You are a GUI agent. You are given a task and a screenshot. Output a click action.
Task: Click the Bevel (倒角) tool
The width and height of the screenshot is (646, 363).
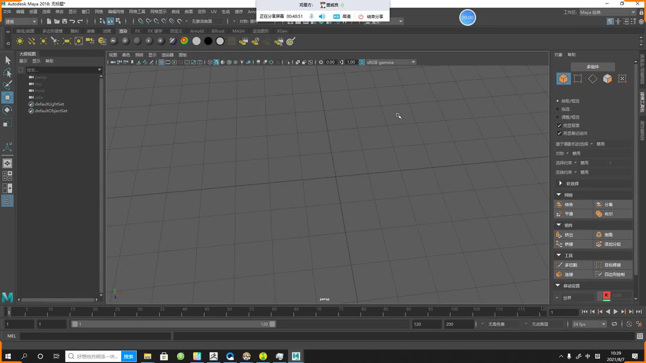[599, 235]
